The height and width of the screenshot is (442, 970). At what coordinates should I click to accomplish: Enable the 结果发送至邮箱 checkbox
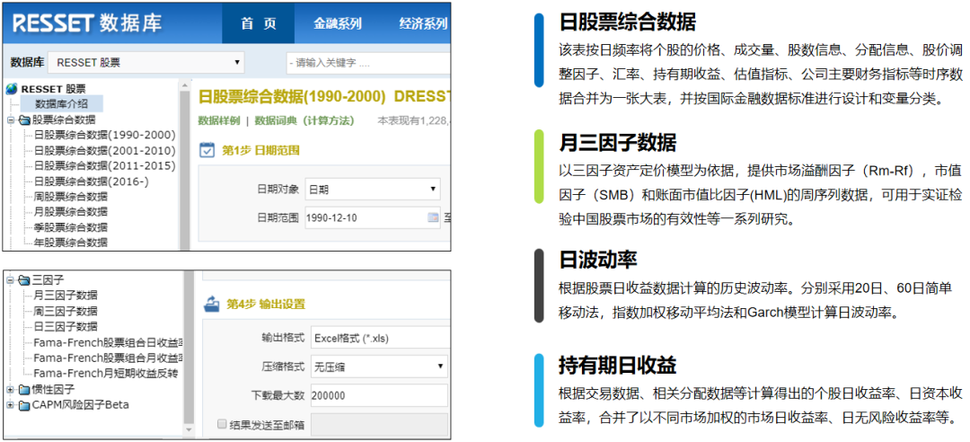[222, 424]
